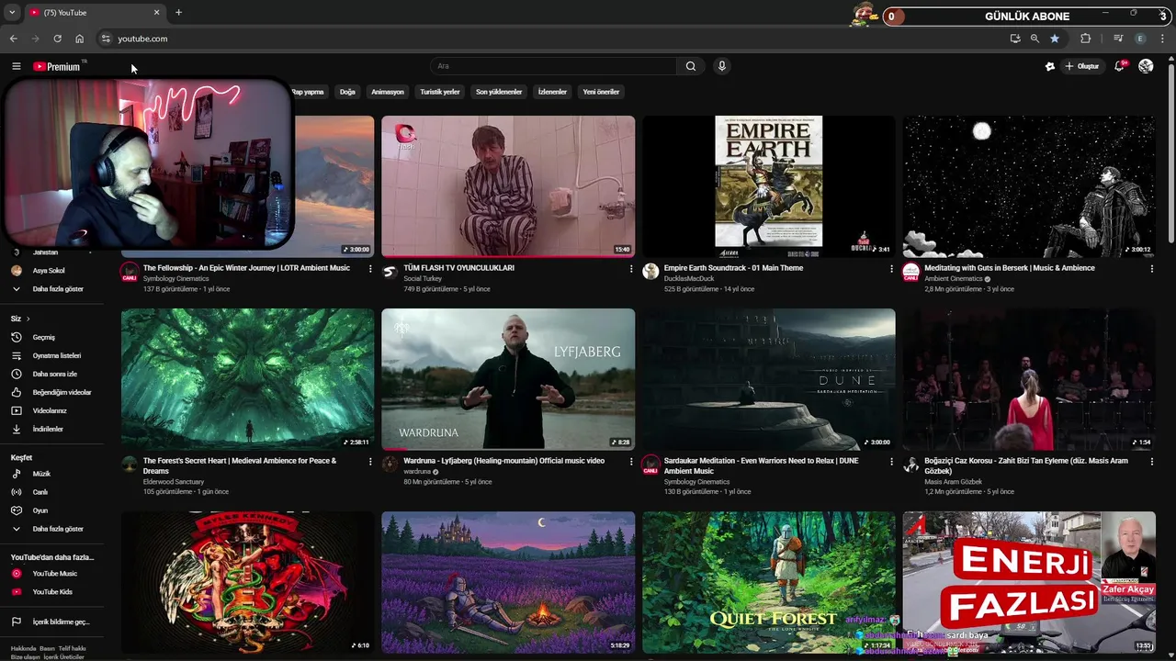Open Boğaziçi Caz Korosu thumbnail

1029,379
